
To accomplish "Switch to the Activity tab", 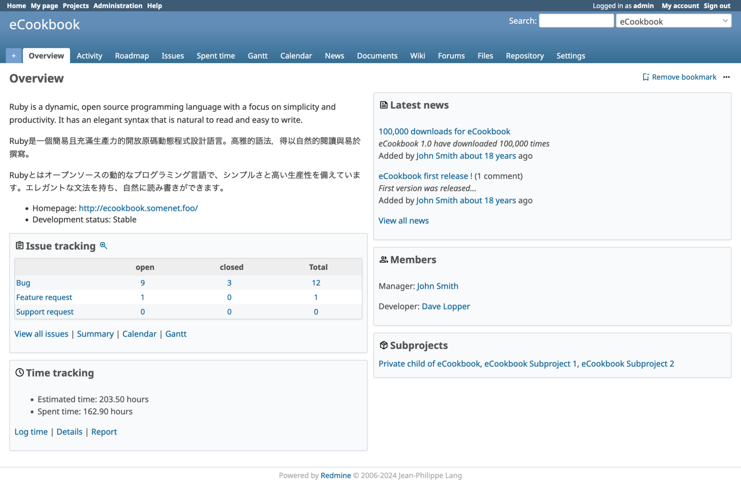I will click(89, 56).
